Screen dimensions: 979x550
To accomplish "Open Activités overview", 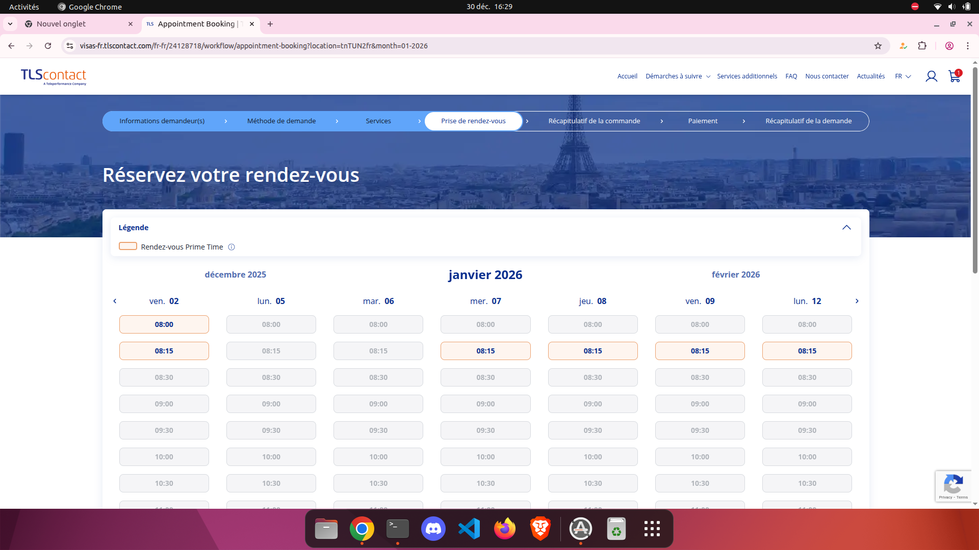I will [24, 7].
